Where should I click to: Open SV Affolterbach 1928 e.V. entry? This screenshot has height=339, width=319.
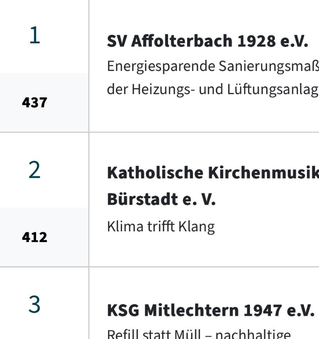coord(207,41)
